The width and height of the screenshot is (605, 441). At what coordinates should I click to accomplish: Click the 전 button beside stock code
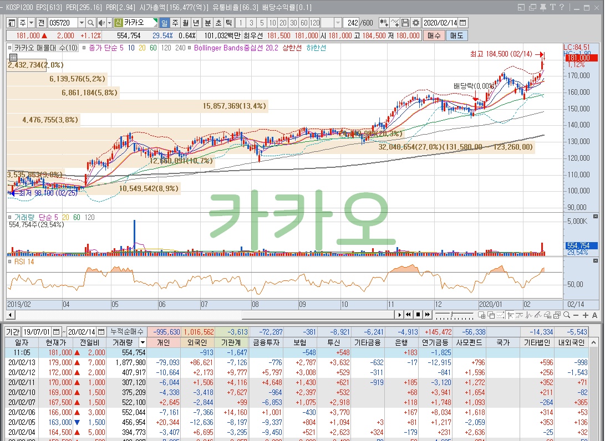41,23
